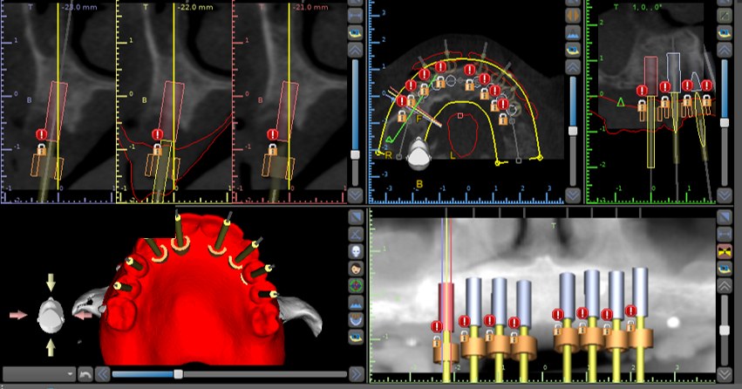Click the jaw arch icon in 3D toolbar

point(356,320)
